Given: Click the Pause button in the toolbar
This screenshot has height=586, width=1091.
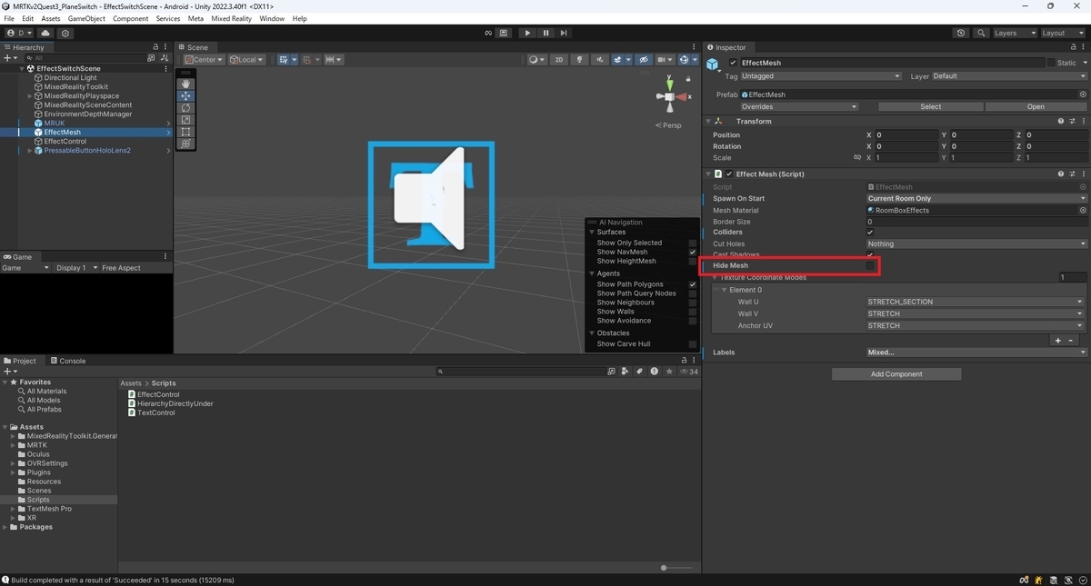Looking at the screenshot, I should point(545,33).
